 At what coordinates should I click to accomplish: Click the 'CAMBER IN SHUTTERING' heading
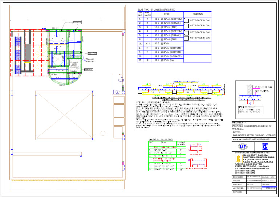pos(161,139)
